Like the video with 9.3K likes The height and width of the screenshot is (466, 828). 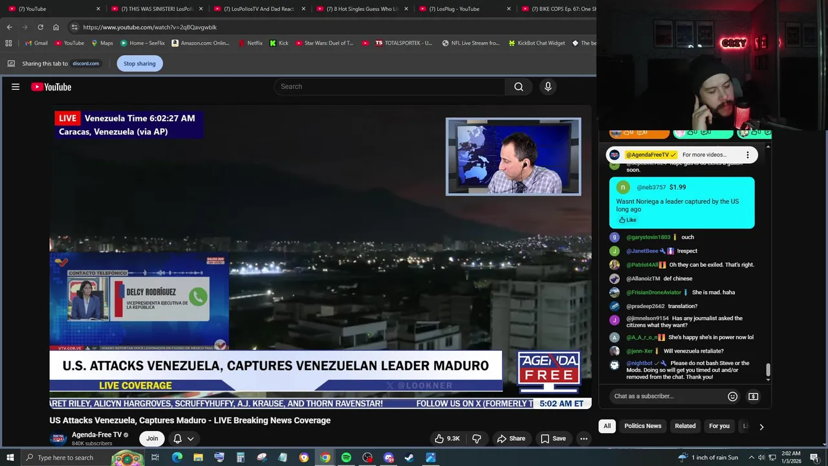tap(448, 439)
